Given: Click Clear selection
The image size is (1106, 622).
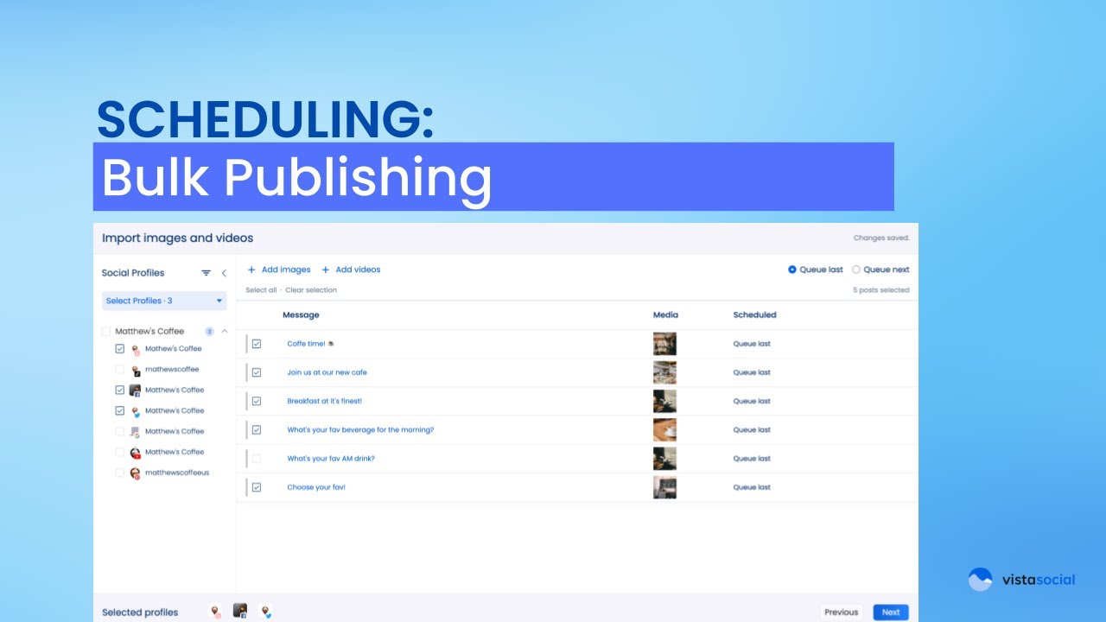Looking at the screenshot, I should click(x=310, y=289).
